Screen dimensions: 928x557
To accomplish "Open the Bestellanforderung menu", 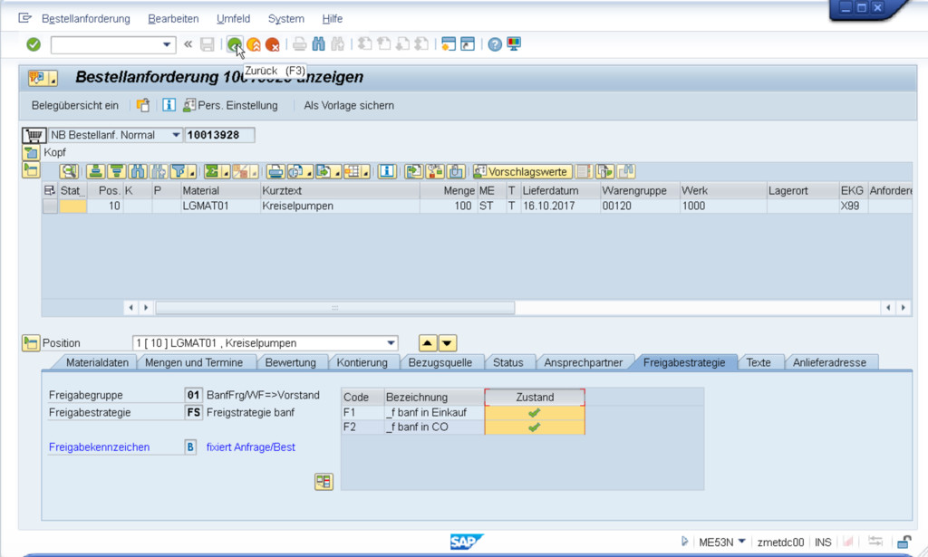I will (86, 19).
